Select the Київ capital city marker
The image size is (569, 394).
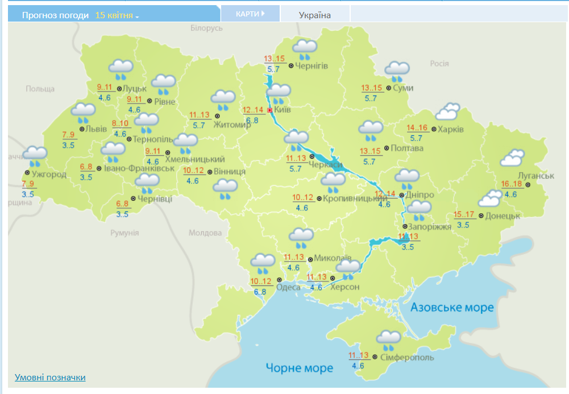point(269,110)
